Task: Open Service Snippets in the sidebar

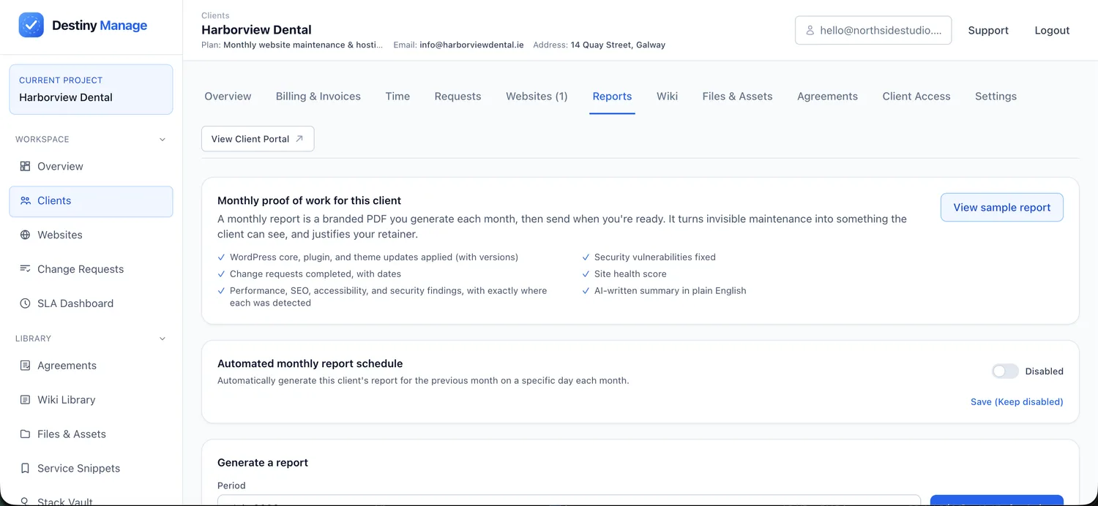Action: click(x=91, y=469)
